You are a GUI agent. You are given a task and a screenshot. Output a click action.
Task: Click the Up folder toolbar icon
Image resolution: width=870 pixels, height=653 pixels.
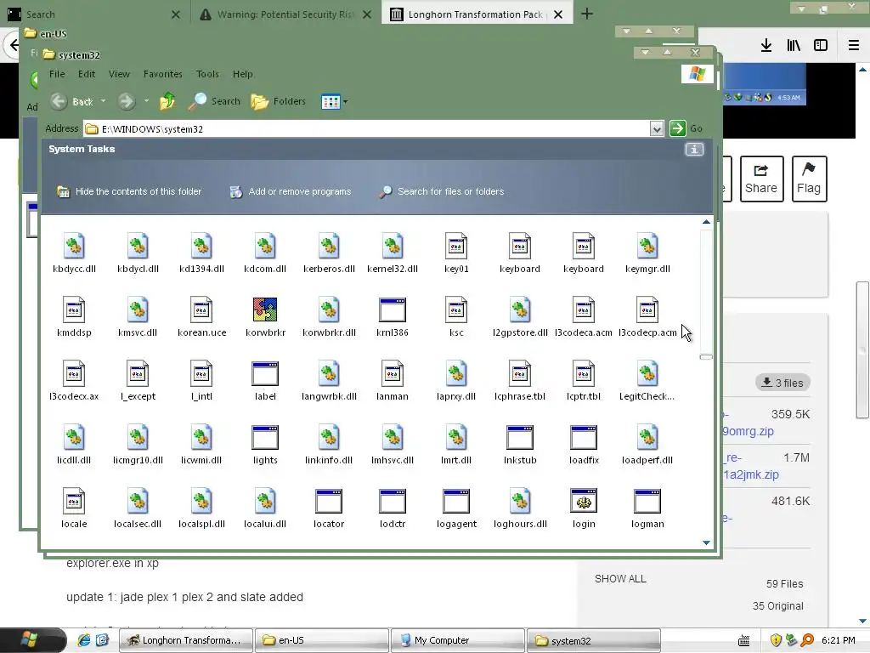point(167,101)
